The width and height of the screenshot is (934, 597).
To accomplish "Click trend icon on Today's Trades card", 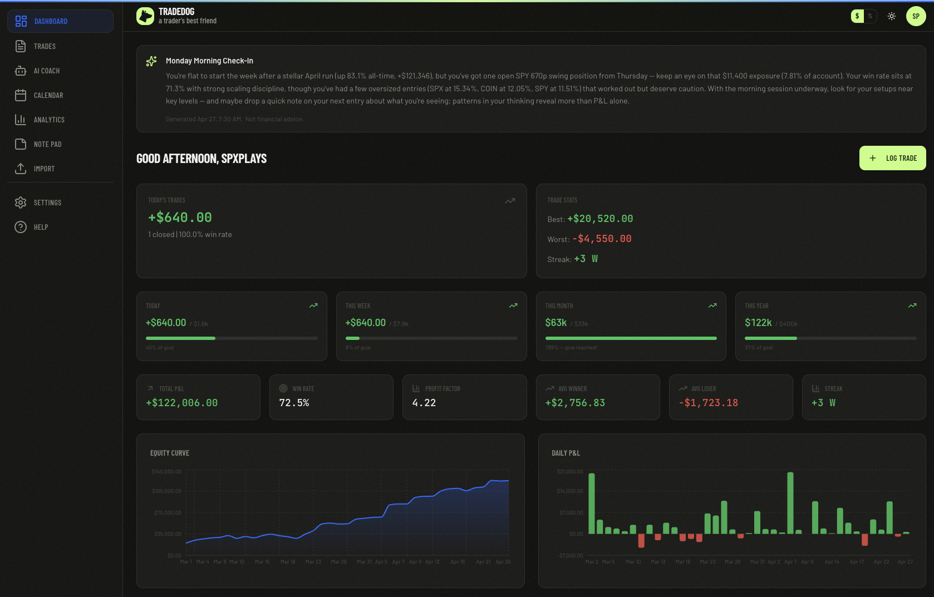I will [510, 201].
